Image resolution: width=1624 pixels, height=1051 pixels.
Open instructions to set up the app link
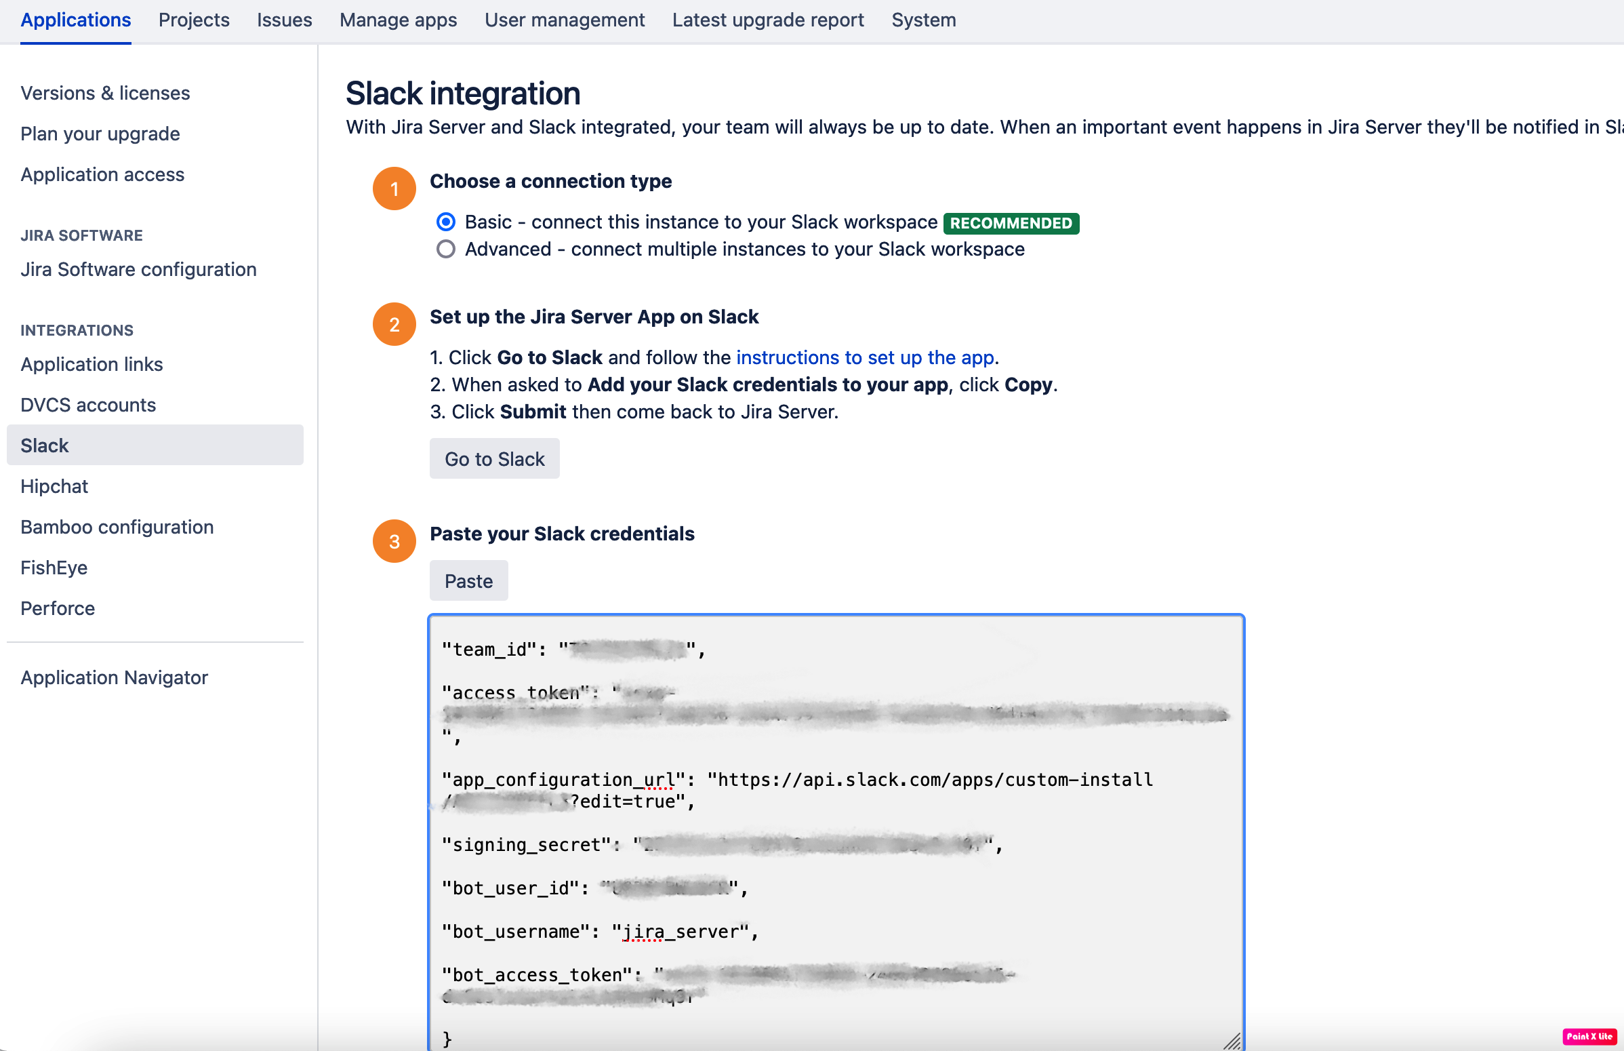[x=864, y=357]
